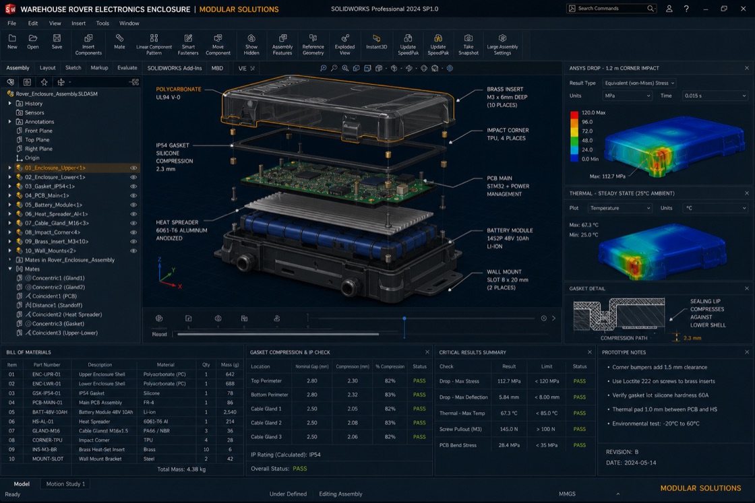This screenshot has height=503, width=755.
Task: Click first FeatureManager tab icon above tree
Action: coord(10,82)
